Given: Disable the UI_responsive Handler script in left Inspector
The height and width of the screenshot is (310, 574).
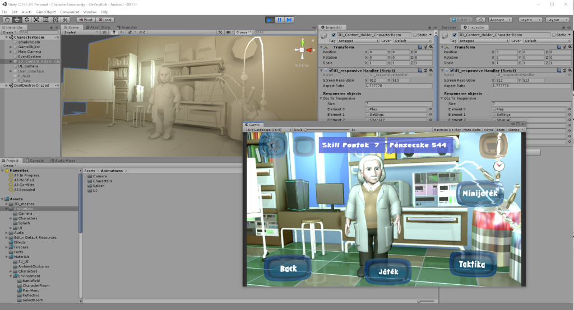Looking at the screenshot, I should pos(331,71).
